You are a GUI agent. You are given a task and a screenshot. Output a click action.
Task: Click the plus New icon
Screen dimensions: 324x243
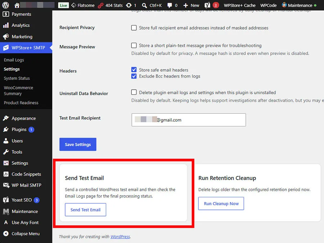pyautogui.click(x=185, y=5)
